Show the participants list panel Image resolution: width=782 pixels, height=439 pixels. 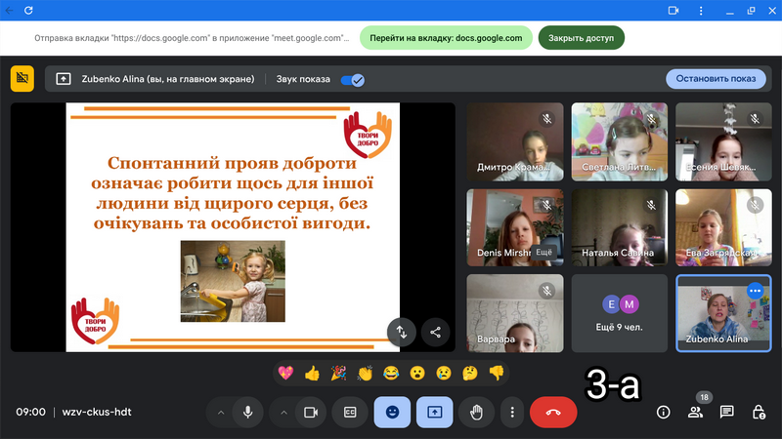point(695,412)
